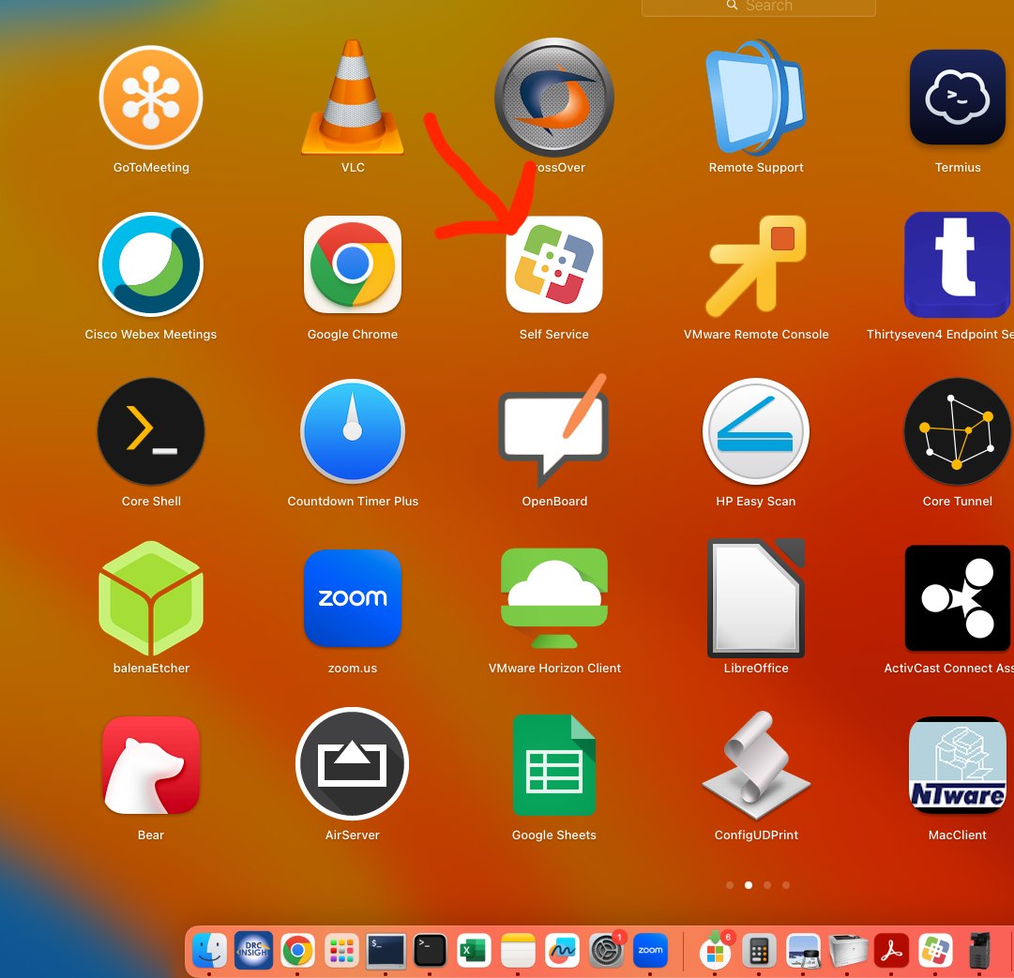
Task: Launch Google Chrome from Launchpad grid
Action: 353,264
